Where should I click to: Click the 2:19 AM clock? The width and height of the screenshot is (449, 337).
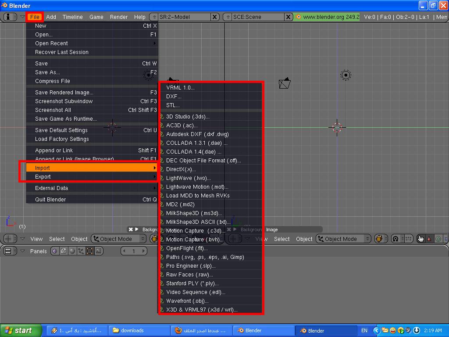click(433, 330)
